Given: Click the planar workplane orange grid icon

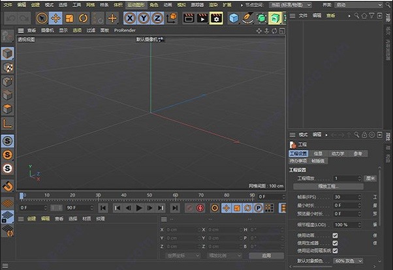Looking at the screenshot, I should 8,203.
